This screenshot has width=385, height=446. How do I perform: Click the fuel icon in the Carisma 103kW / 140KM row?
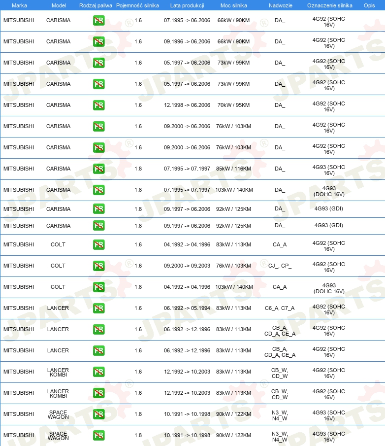(x=98, y=190)
